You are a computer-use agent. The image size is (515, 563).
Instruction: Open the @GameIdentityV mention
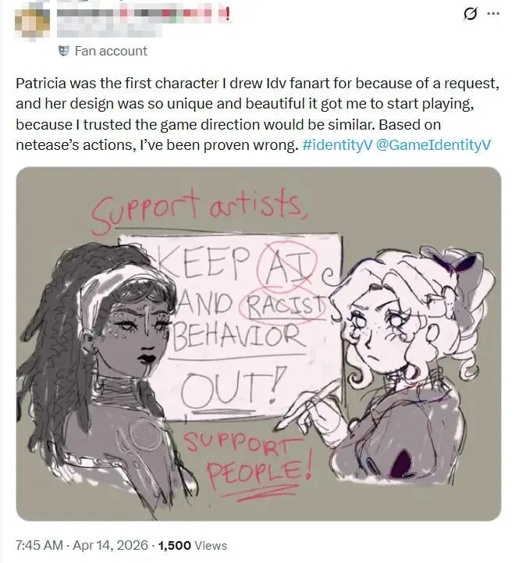[432, 144]
